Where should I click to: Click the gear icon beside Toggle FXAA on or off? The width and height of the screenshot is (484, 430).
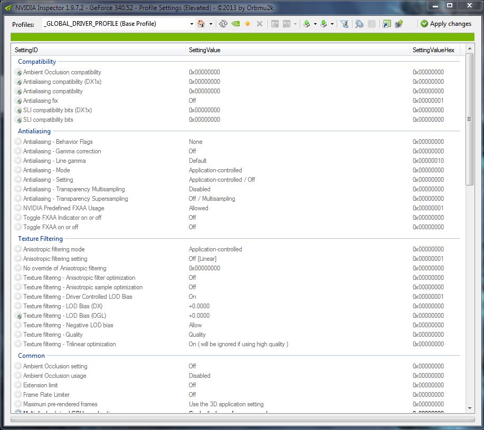[18, 227]
